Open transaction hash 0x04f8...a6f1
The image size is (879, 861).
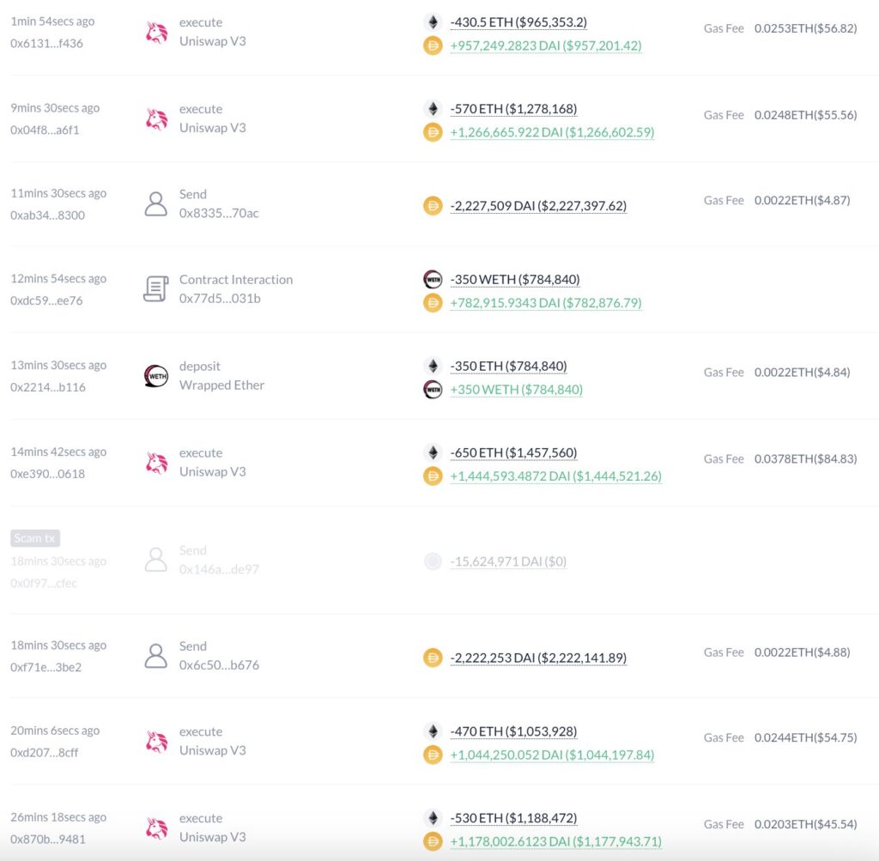click(45, 130)
